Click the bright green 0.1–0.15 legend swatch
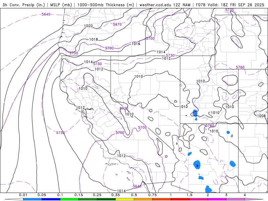Screen dimensions: 268x201 69,199
